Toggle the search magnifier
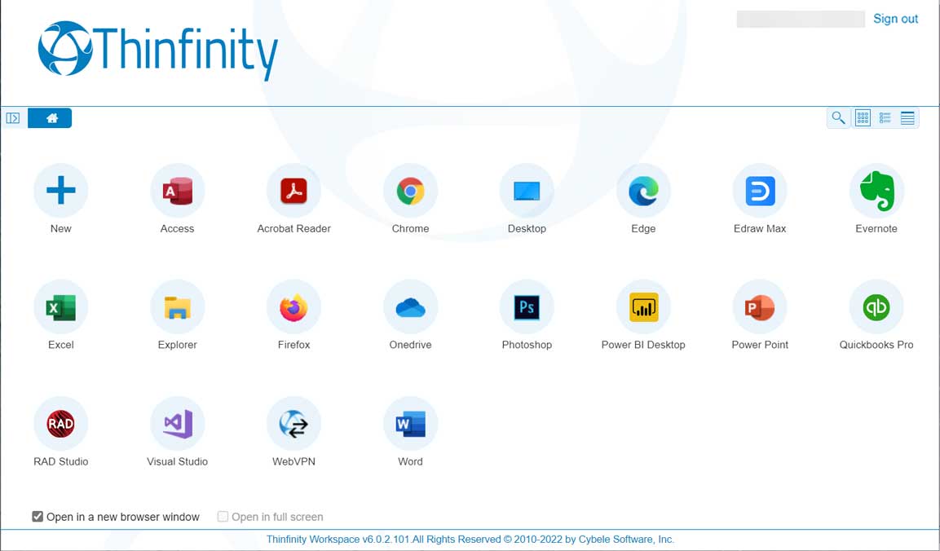 [x=839, y=117]
